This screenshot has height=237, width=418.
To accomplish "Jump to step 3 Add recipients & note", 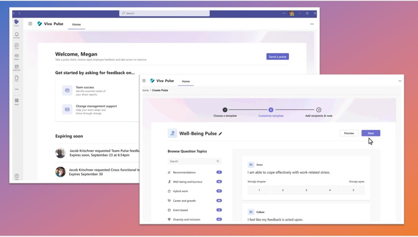I will pos(319,112).
